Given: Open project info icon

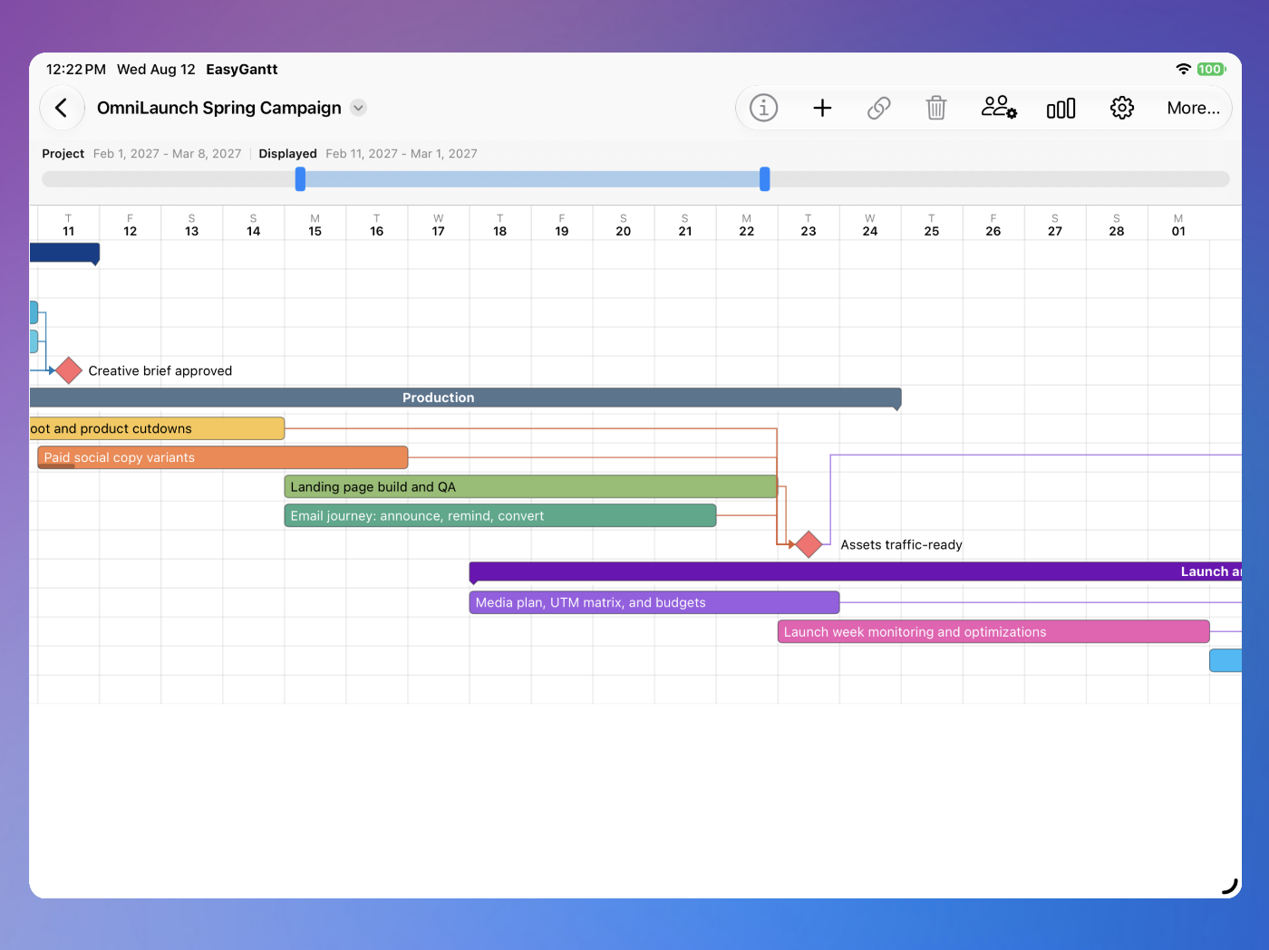Looking at the screenshot, I should click(x=763, y=108).
